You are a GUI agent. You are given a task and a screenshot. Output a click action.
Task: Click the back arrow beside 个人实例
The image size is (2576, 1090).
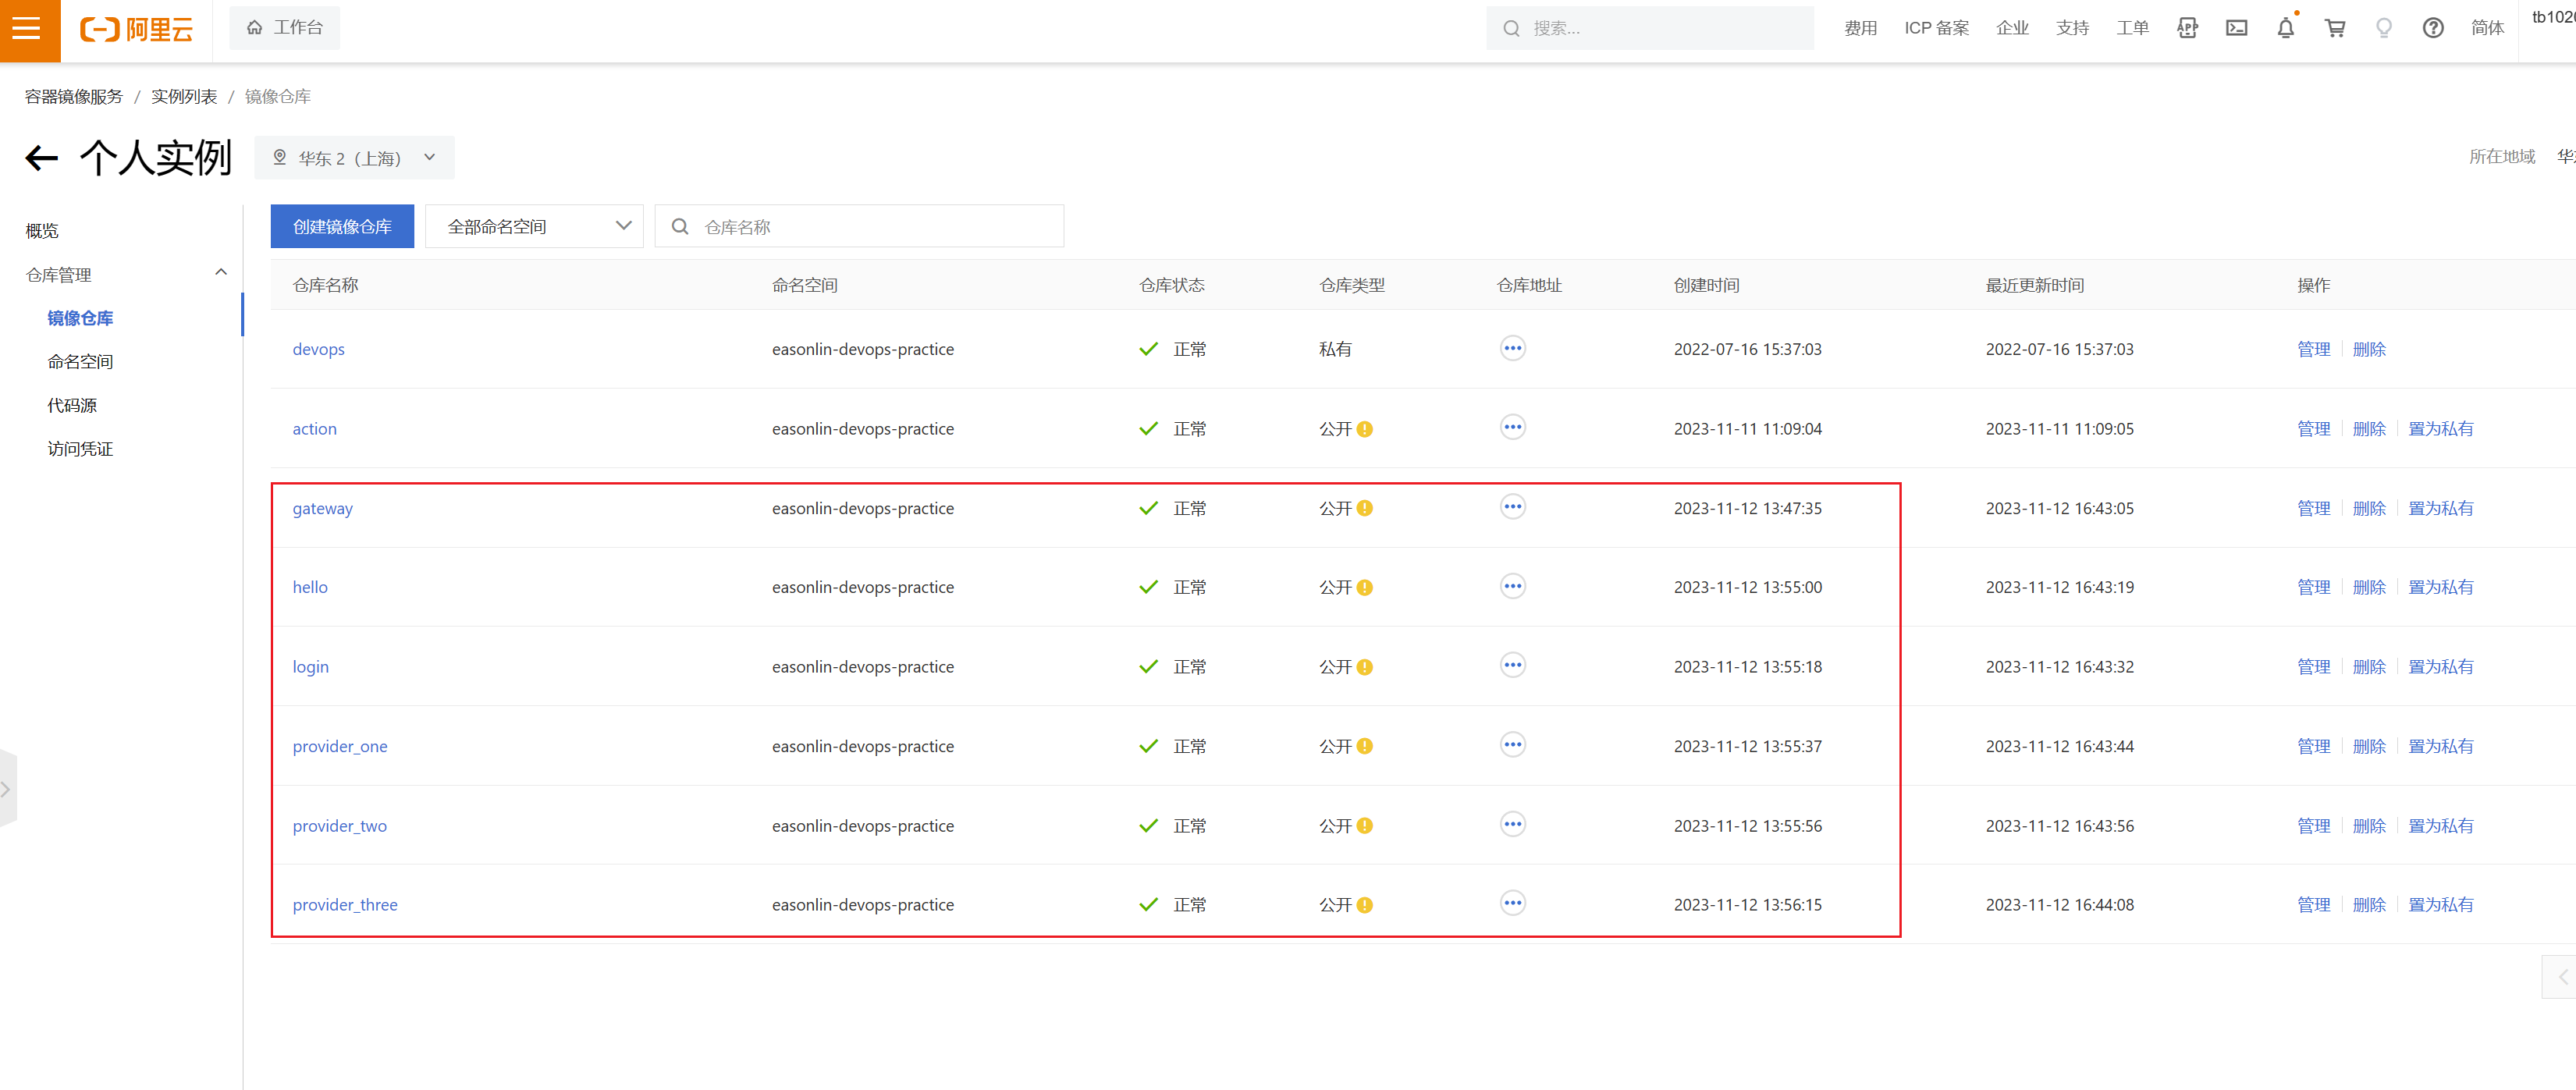[x=41, y=158]
